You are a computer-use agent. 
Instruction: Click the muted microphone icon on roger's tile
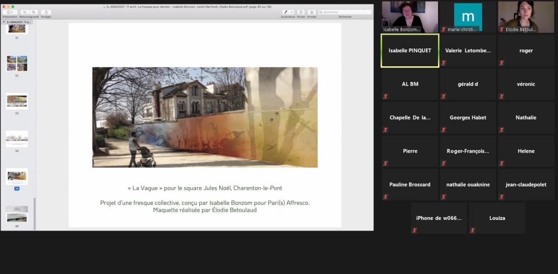[x=501, y=63]
